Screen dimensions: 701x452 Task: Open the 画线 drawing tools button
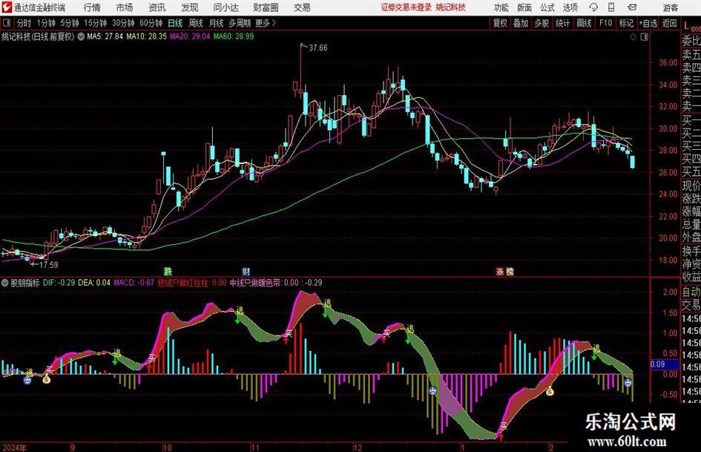[584, 23]
